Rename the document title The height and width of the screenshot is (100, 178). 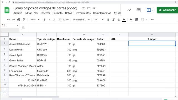tap(45, 8)
